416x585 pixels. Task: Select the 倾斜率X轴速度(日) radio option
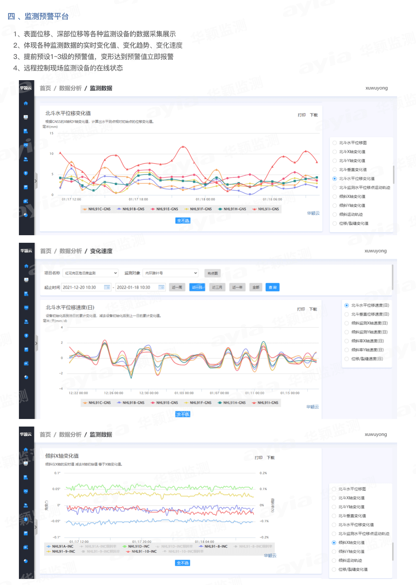pos(347,341)
